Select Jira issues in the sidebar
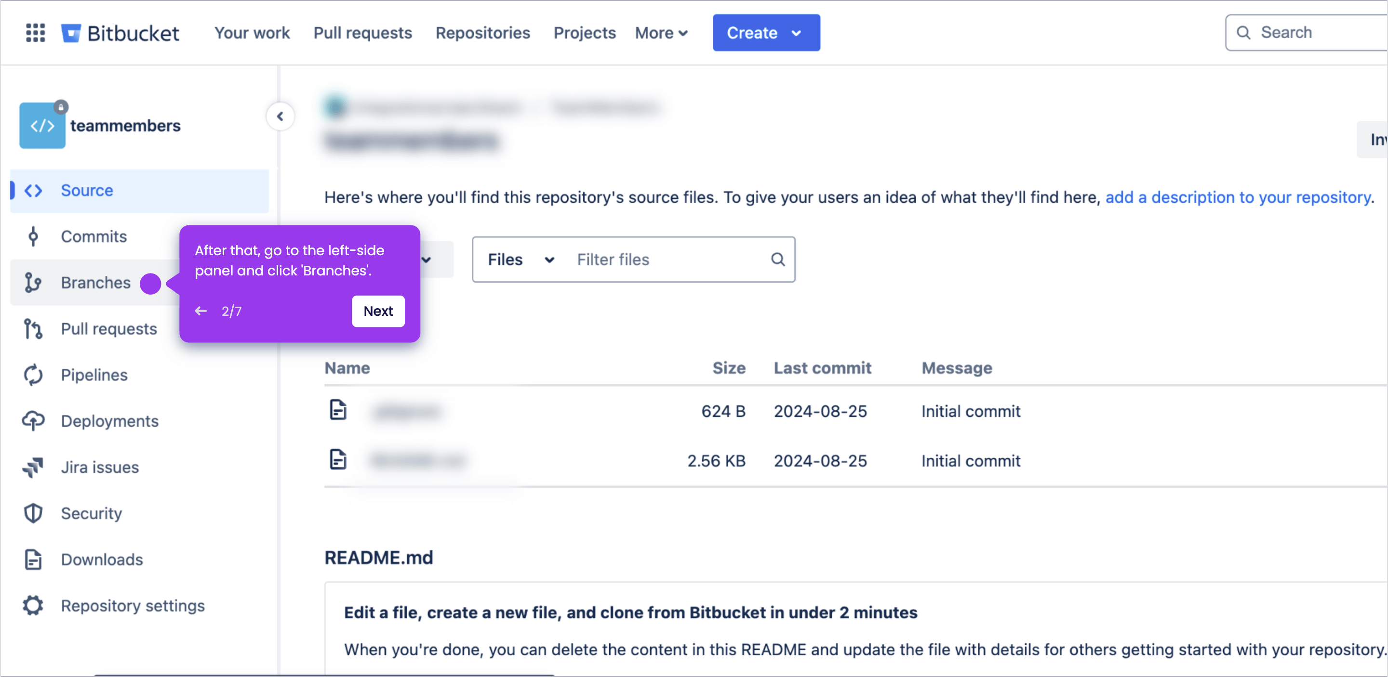The image size is (1388, 677). (x=140, y=467)
